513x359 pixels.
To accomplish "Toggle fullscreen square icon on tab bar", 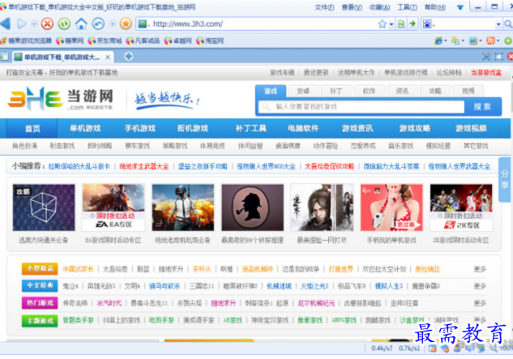I will click(x=498, y=57).
